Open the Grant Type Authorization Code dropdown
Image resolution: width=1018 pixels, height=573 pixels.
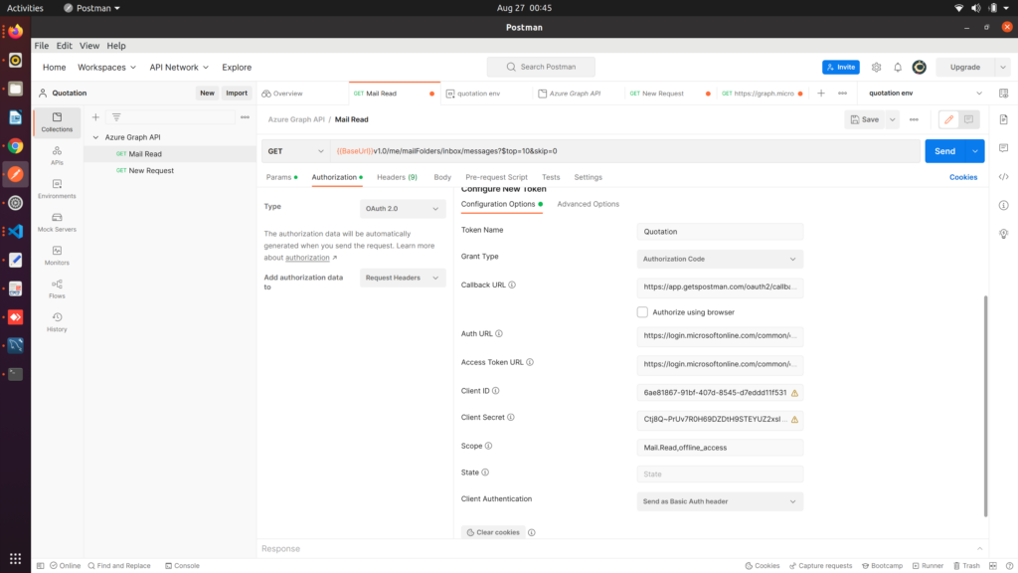tap(720, 259)
